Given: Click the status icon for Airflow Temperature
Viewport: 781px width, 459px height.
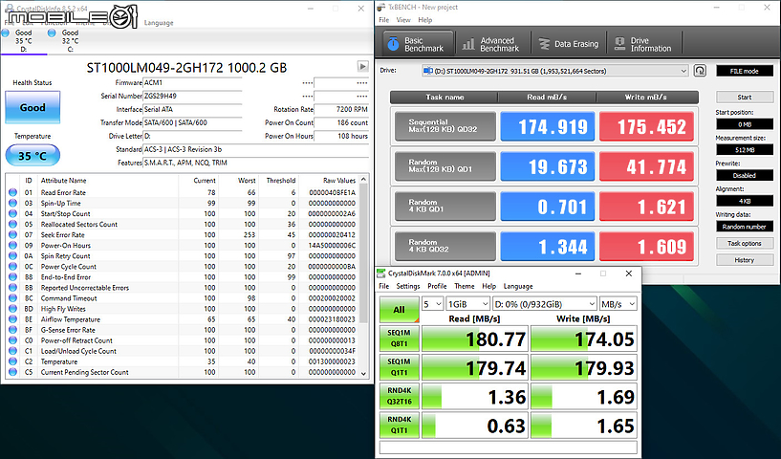Looking at the screenshot, I should (x=12, y=319).
